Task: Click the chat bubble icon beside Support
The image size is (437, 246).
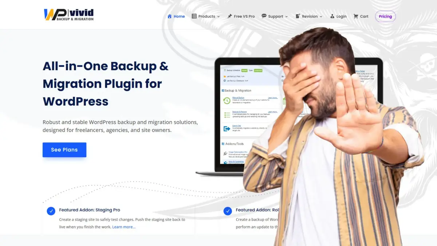Action: pyautogui.click(x=264, y=16)
